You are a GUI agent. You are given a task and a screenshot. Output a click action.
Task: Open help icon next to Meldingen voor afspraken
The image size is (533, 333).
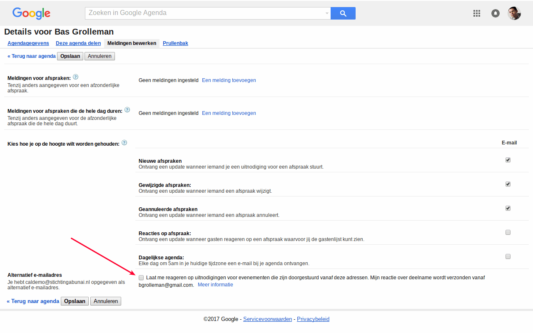[x=75, y=77]
